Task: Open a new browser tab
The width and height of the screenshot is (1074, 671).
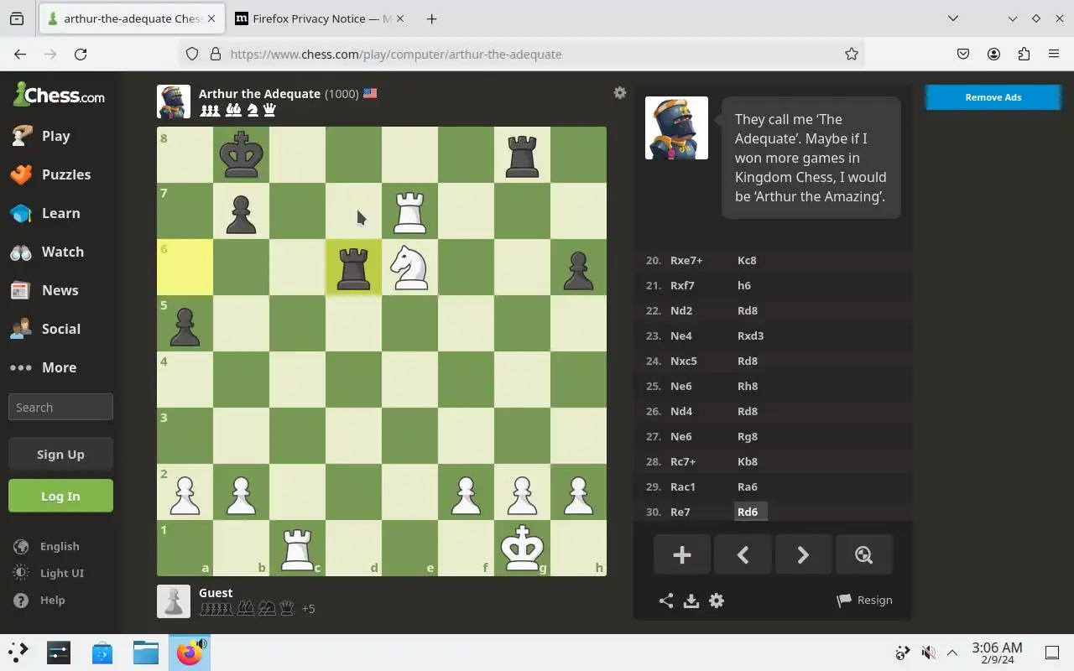Action: click(431, 18)
